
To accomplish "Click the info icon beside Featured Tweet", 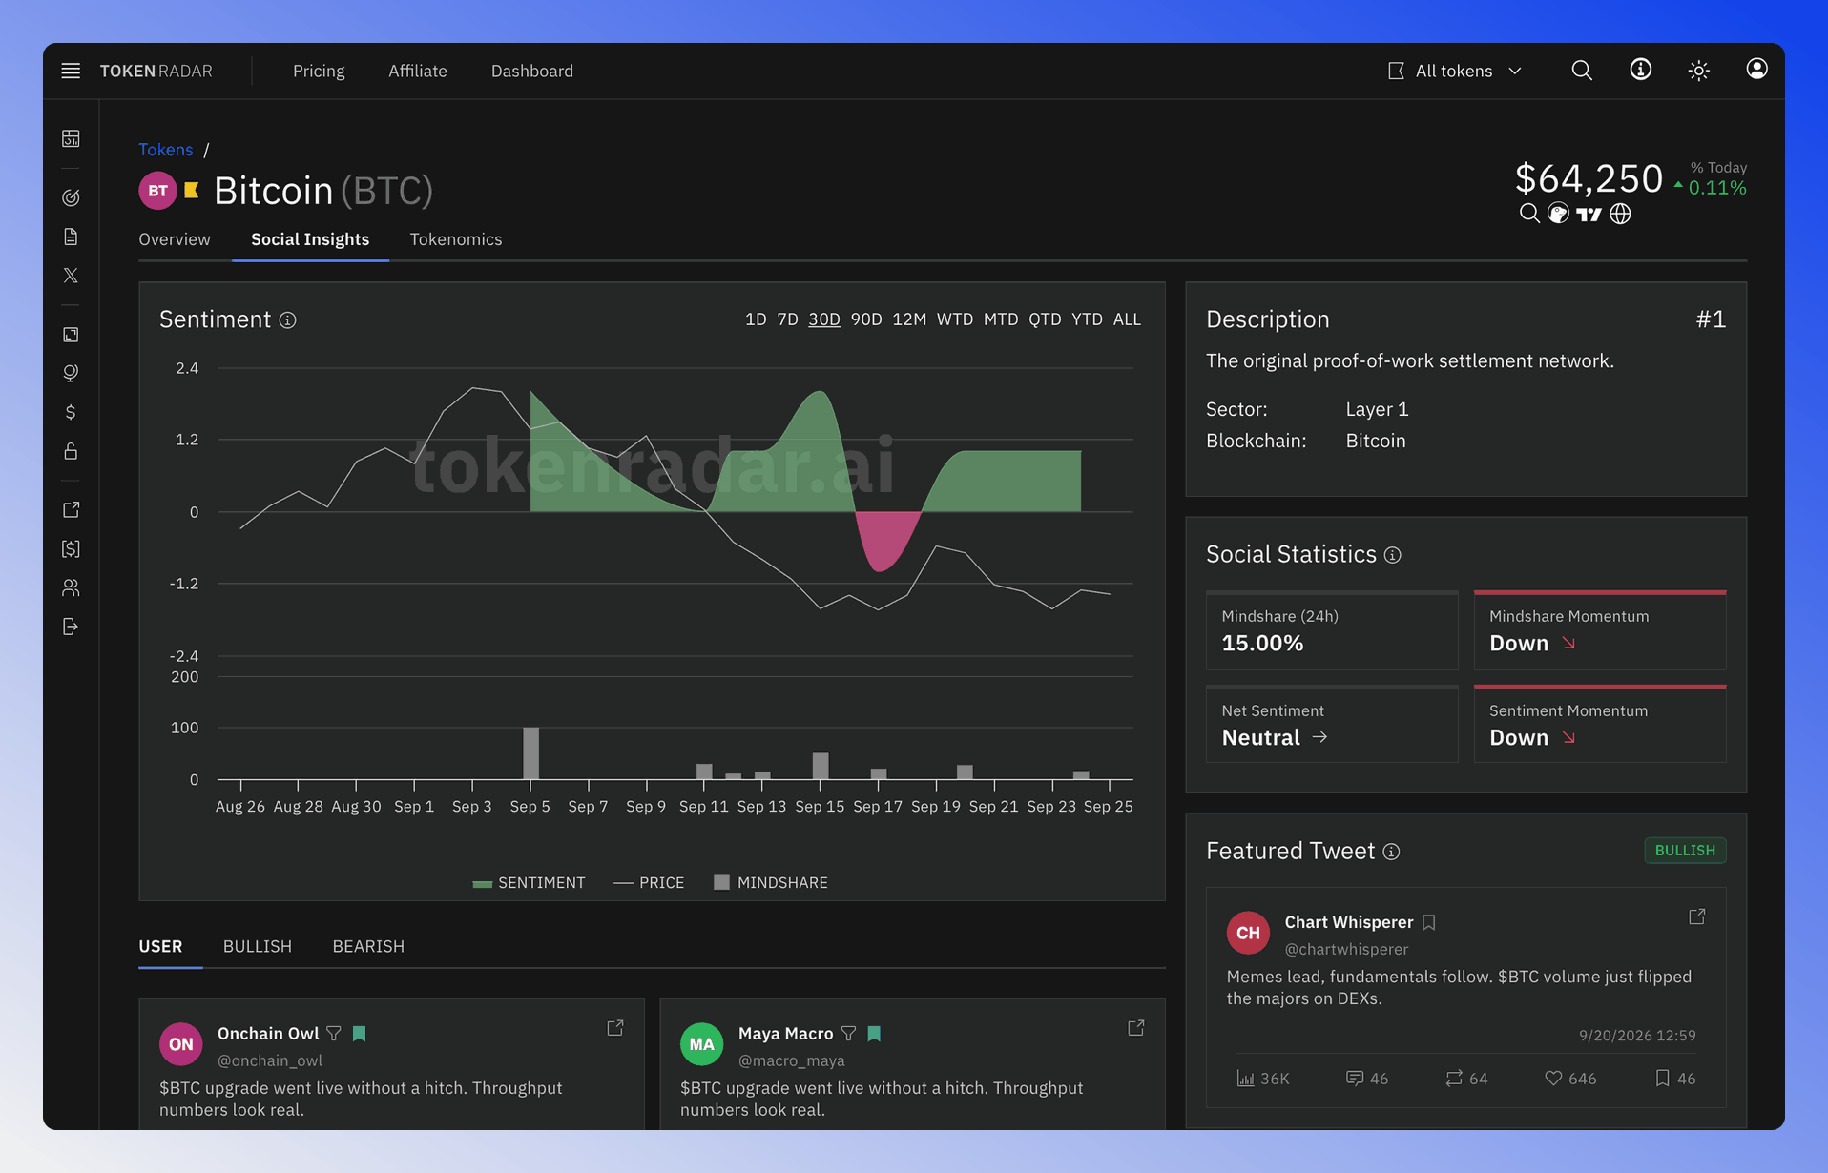I will pos(1391,852).
